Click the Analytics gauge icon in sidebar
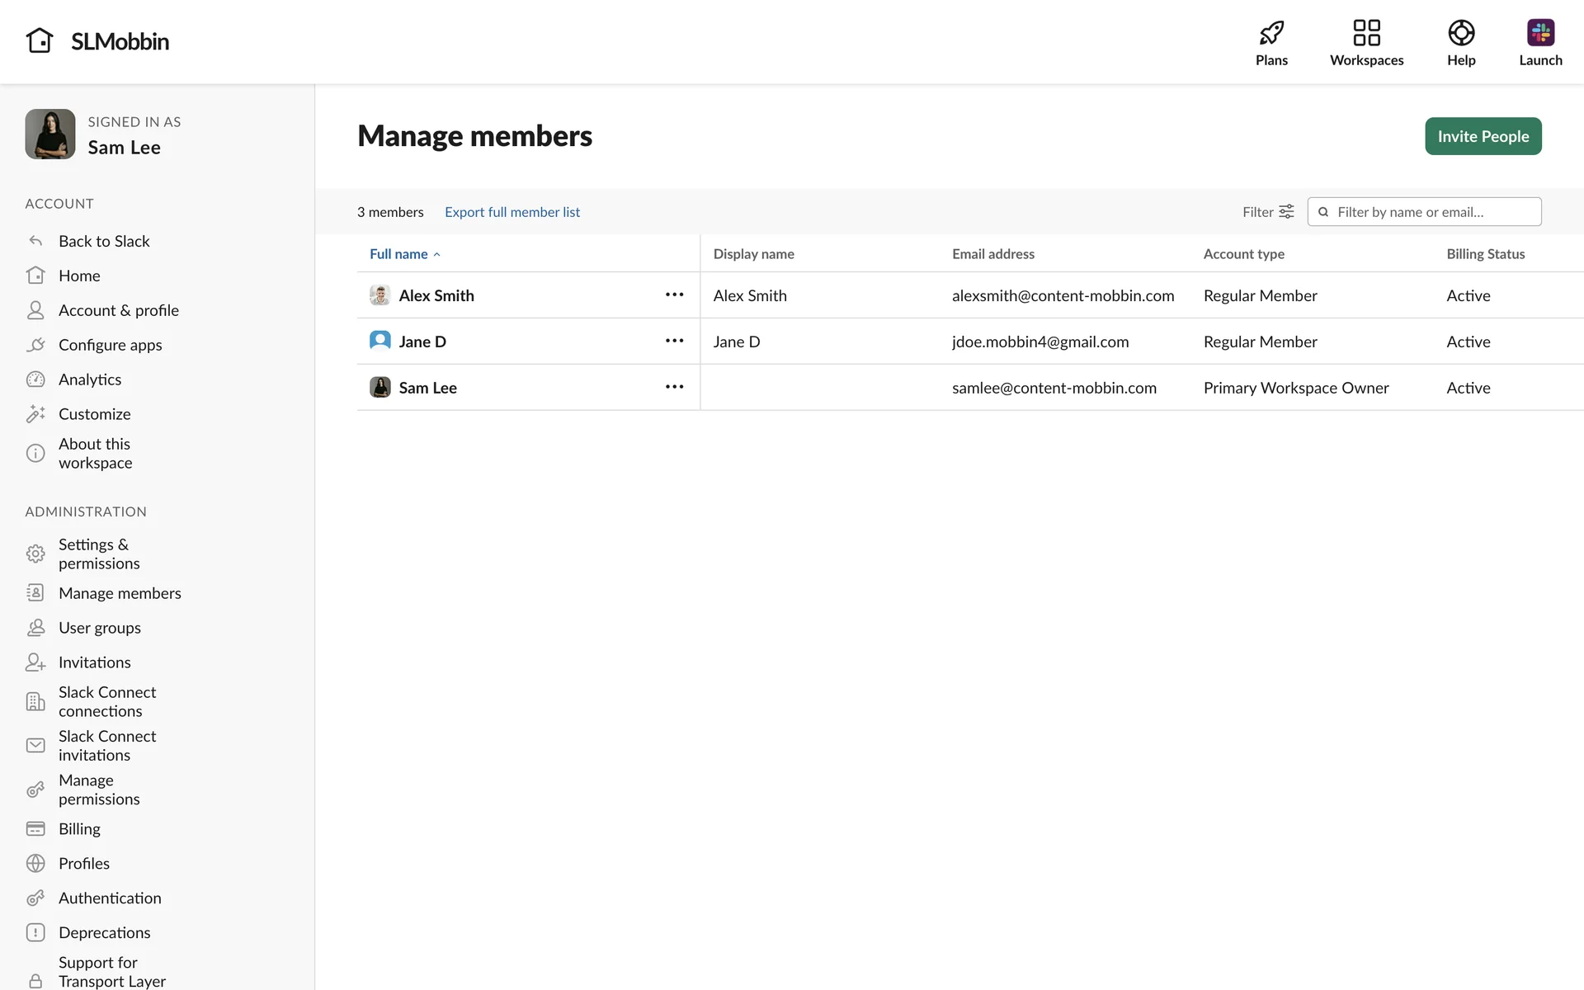Screen dimensions: 1584x990 [x=35, y=379]
